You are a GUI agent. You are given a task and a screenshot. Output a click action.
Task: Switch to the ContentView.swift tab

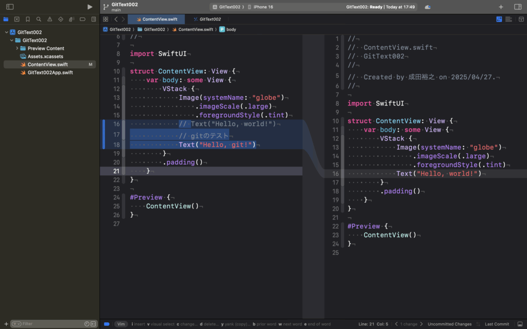[x=156, y=19]
